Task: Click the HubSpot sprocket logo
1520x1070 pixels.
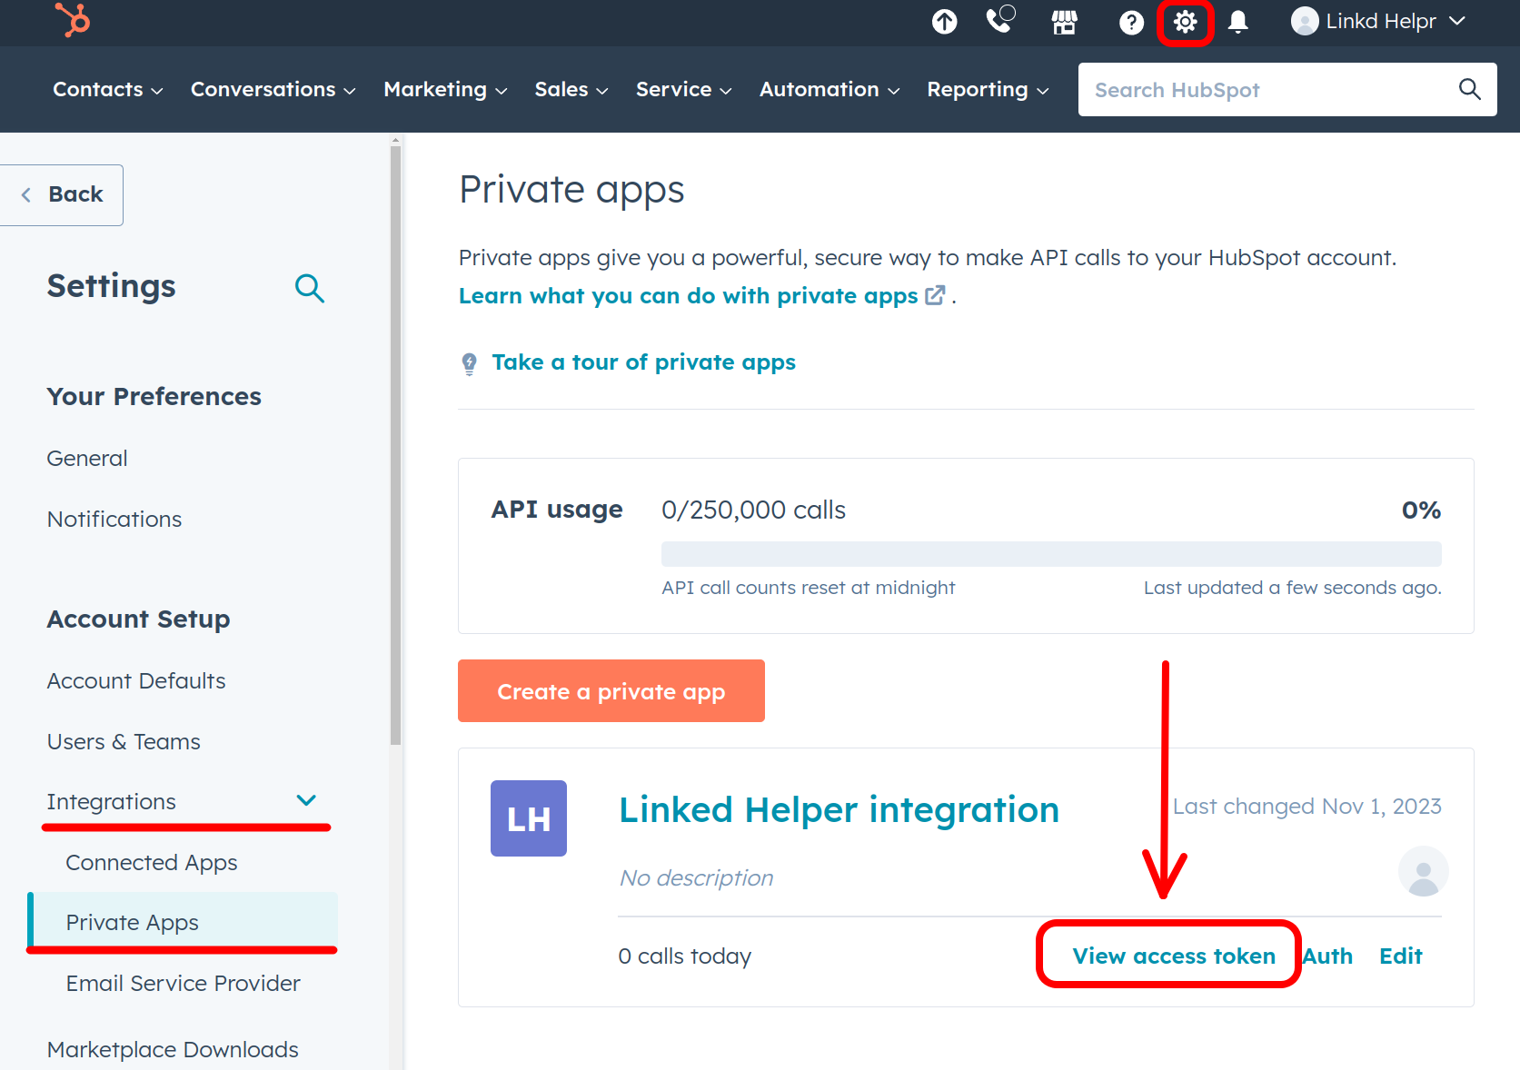Action: pos(73,19)
